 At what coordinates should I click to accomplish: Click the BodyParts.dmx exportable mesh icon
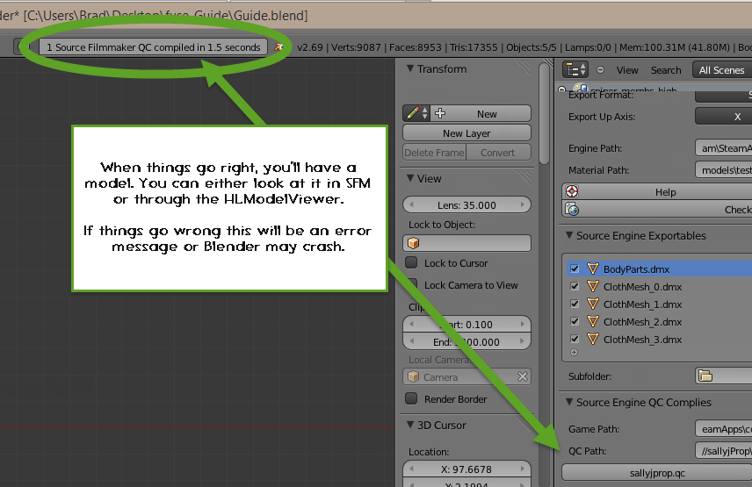[x=593, y=269]
